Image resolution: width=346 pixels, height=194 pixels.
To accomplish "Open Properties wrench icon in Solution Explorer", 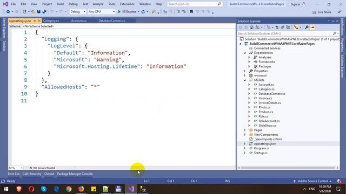I will tap(307, 27).
